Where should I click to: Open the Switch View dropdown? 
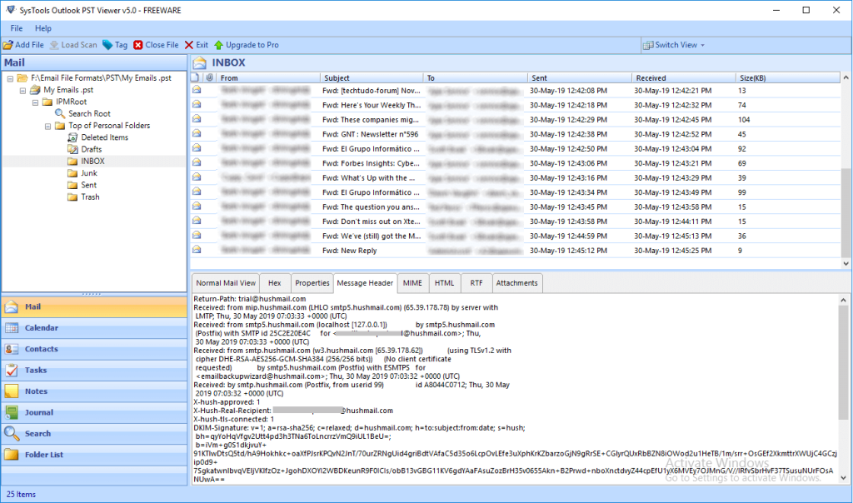coord(674,45)
